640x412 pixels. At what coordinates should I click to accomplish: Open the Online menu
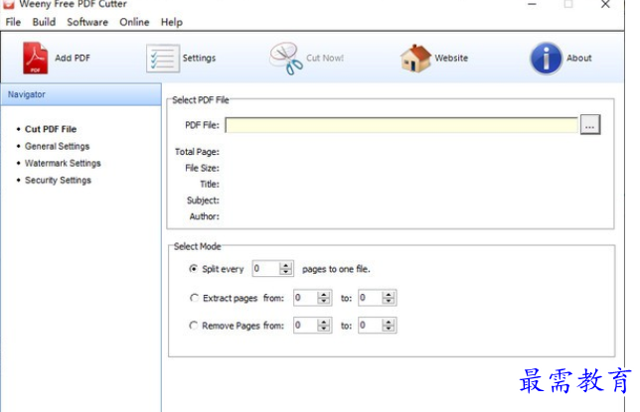coord(134,22)
